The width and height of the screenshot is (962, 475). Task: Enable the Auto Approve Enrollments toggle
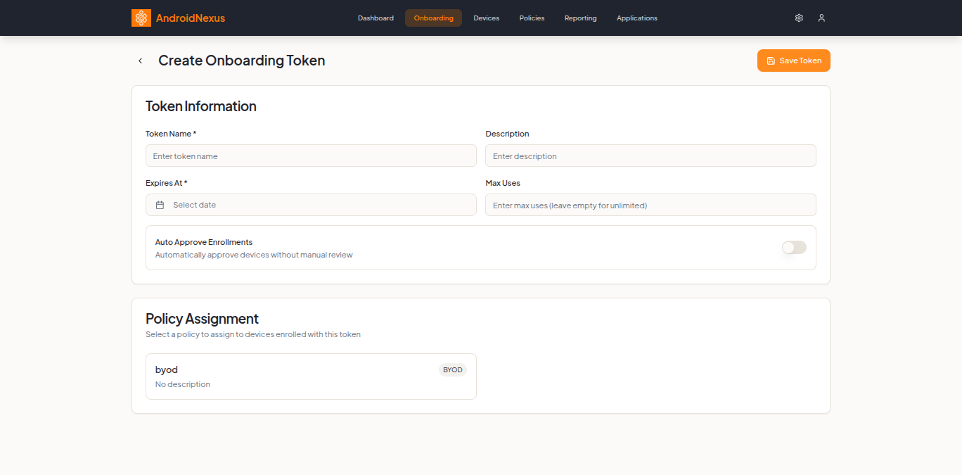tap(793, 248)
